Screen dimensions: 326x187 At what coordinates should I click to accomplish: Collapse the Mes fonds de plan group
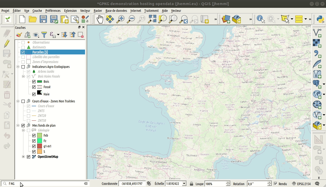coord(18,125)
